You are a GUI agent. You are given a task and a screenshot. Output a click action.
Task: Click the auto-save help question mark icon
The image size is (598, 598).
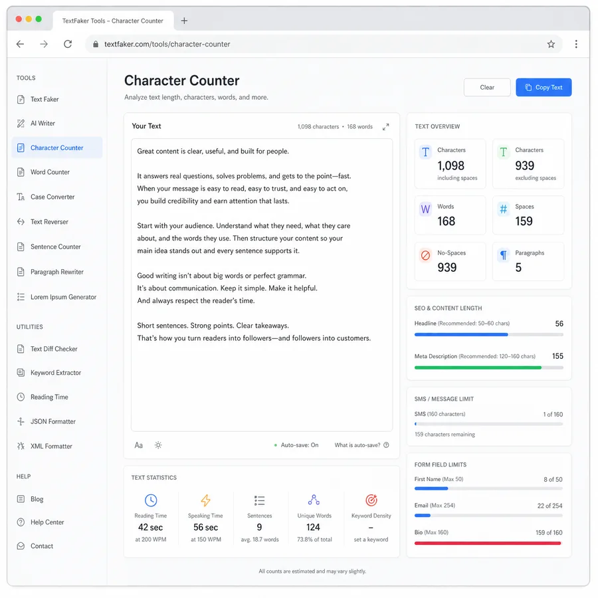click(386, 445)
